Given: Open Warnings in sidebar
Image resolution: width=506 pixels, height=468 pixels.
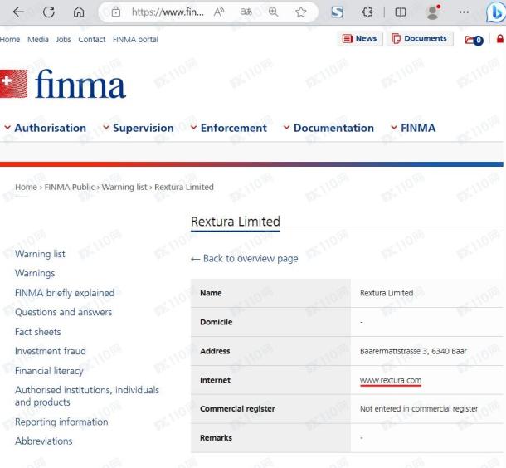Looking at the screenshot, I should (35, 273).
